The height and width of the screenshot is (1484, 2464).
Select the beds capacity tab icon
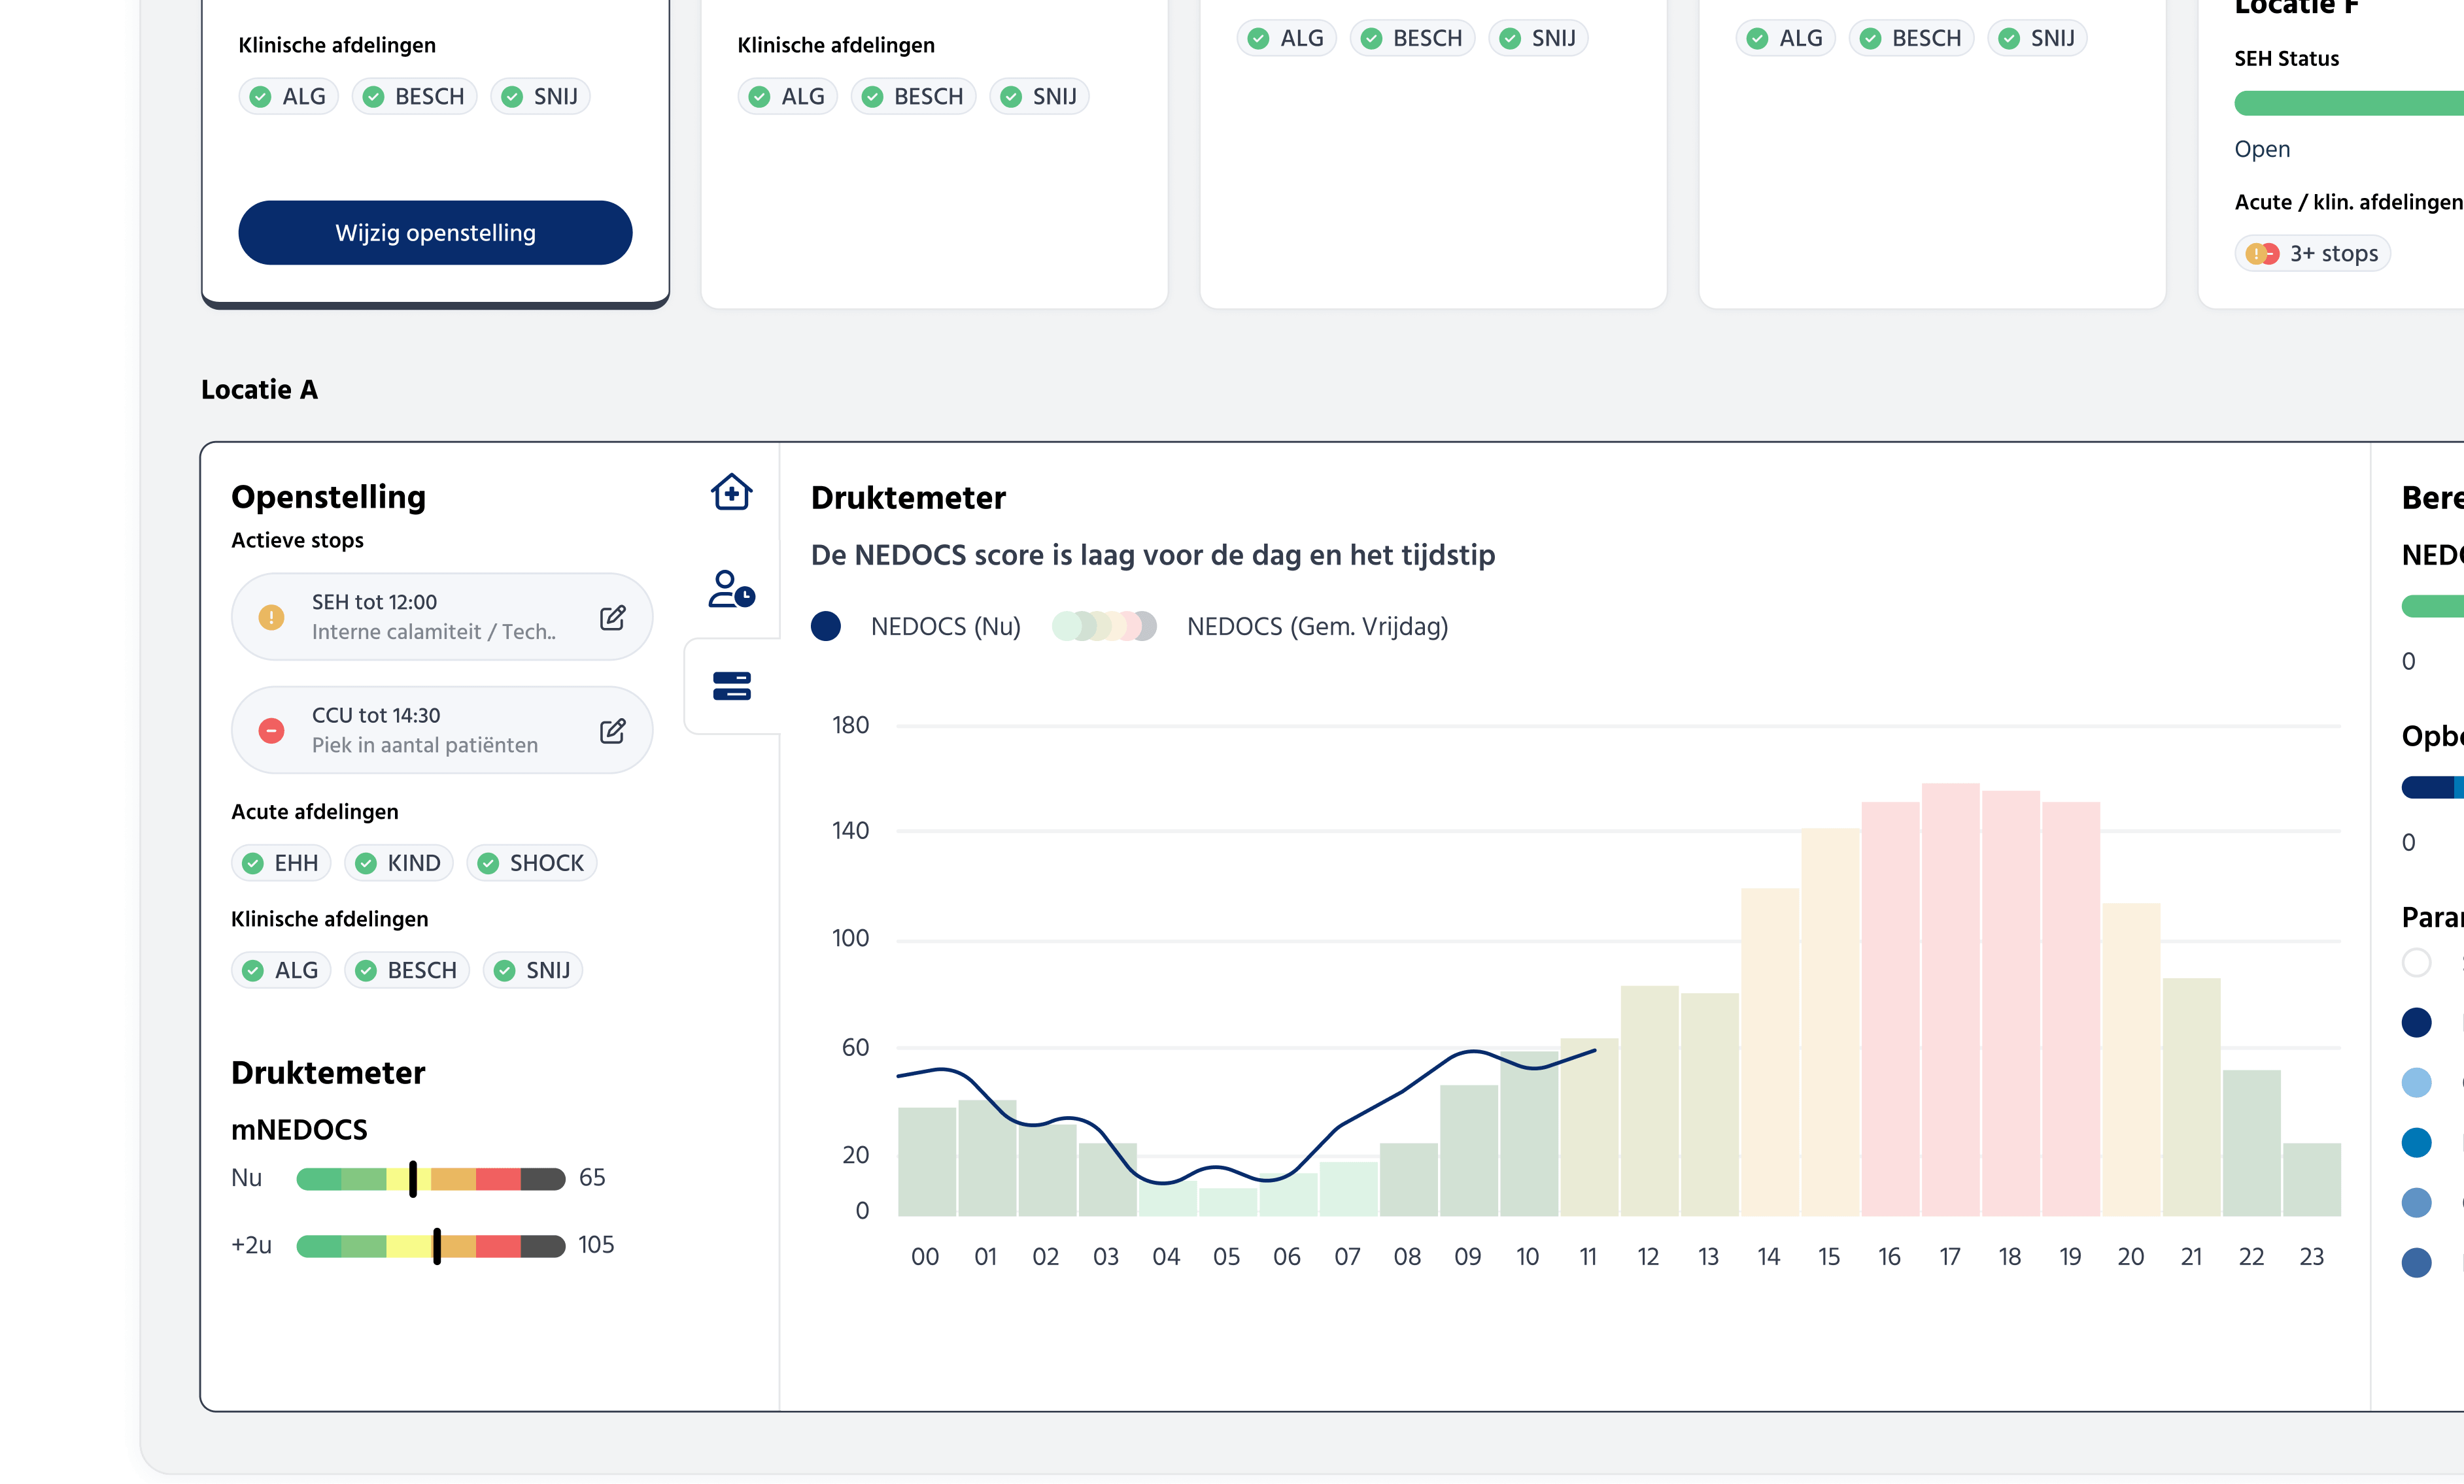point(731,685)
